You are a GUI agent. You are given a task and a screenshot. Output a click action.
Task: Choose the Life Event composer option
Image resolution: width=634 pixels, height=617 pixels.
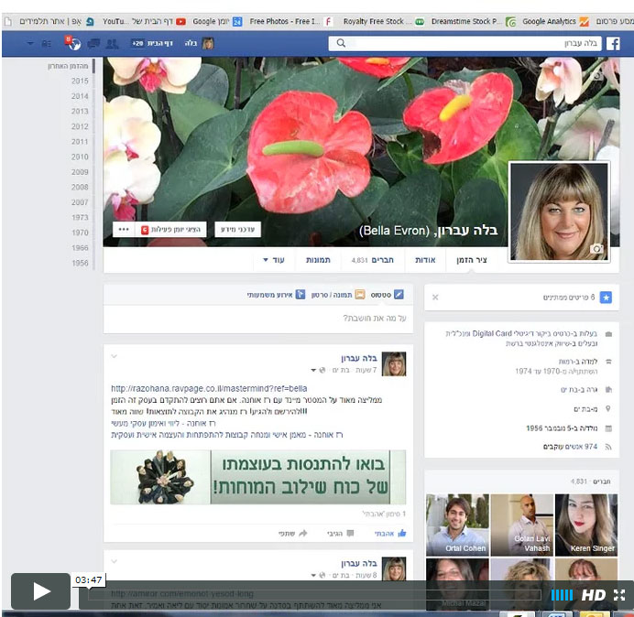[x=276, y=295]
